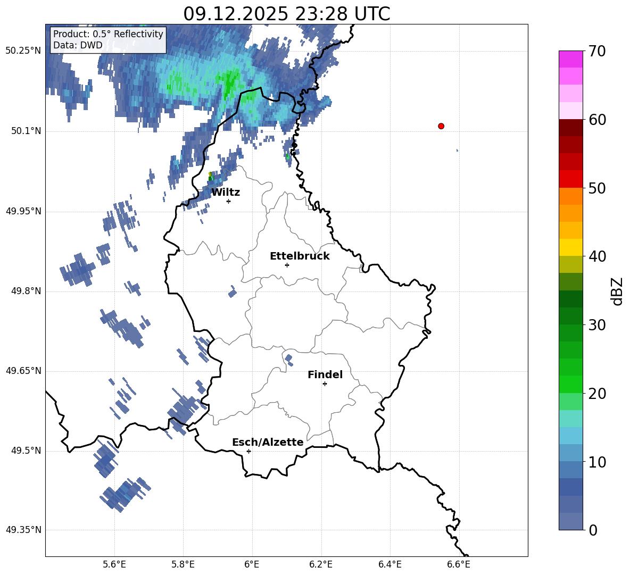Click the 50 dBZ colorbar tick label
The image size is (630, 575).
597,188
